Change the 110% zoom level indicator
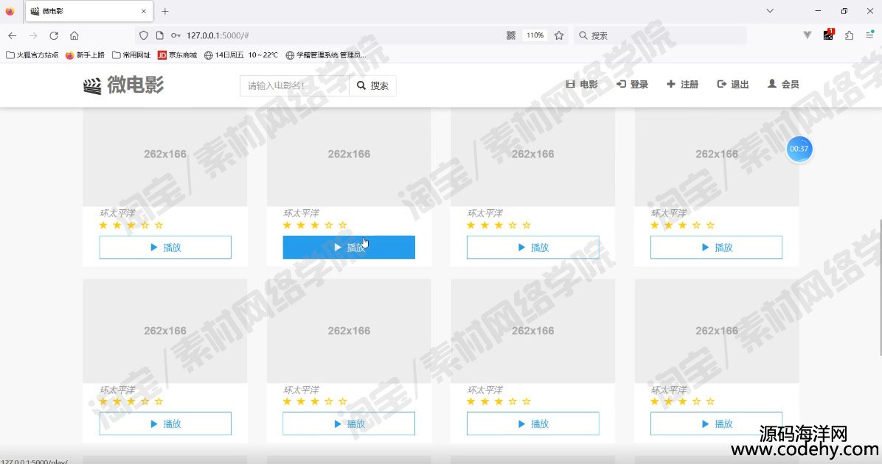The image size is (882, 464). click(x=535, y=35)
